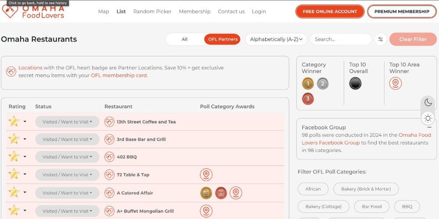Click the area pin award for 72 Table & Tap
The height and width of the screenshot is (219, 439).
click(206, 175)
